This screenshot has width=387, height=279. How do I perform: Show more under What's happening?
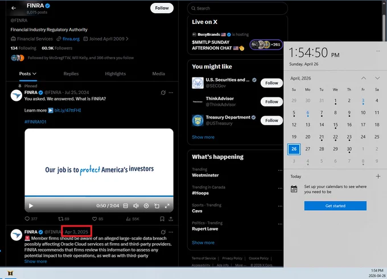203,243
